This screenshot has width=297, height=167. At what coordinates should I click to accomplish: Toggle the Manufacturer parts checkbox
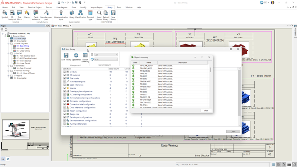click(x=65, y=82)
